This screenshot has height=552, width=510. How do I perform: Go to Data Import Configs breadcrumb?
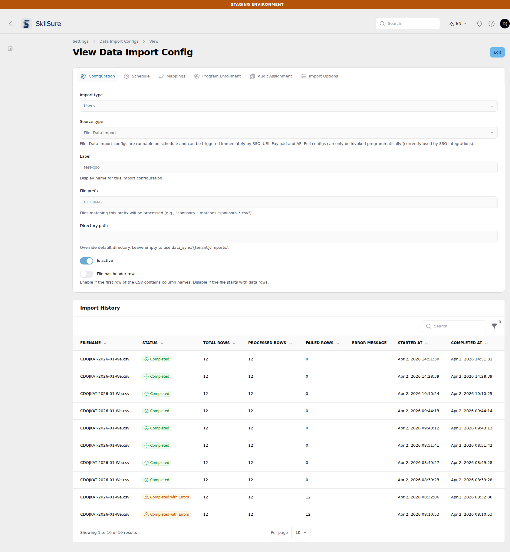coord(119,41)
